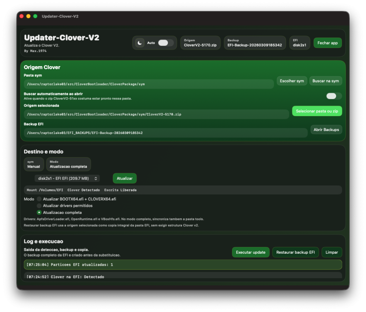Click the Fechar app button
Viewport: 366px width, 312px height.
[327, 43]
